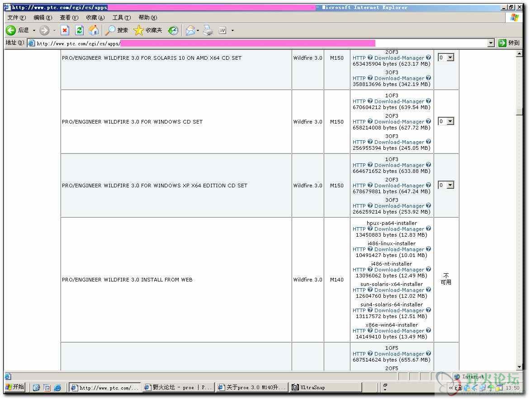Image resolution: width=530 pixels, height=400 pixels.
Task: Click help icon after HTTP under Windows 1OF3
Action: click(x=370, y=101)
